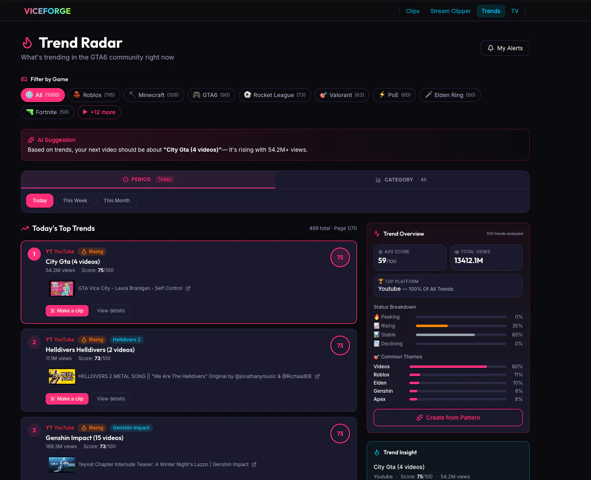591x480 pixels.
Task: Select the This Week period
Action: (75, 201)
